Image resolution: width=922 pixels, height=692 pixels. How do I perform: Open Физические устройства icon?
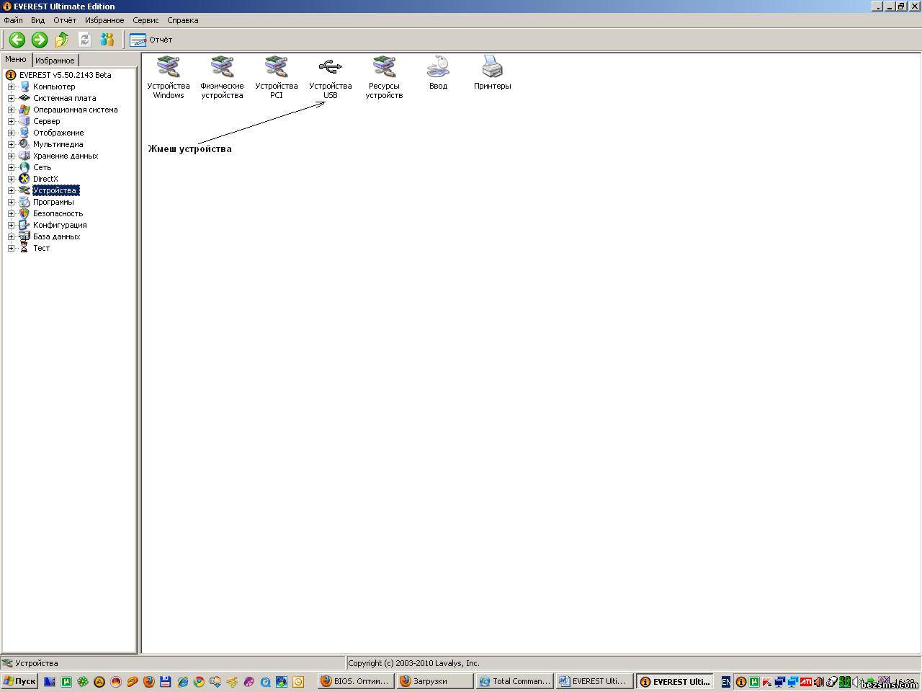click(x=222, y=78)
